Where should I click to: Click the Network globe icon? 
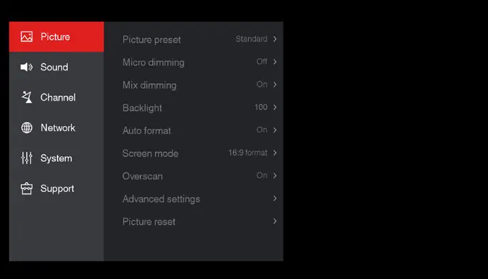click(27, 128)
